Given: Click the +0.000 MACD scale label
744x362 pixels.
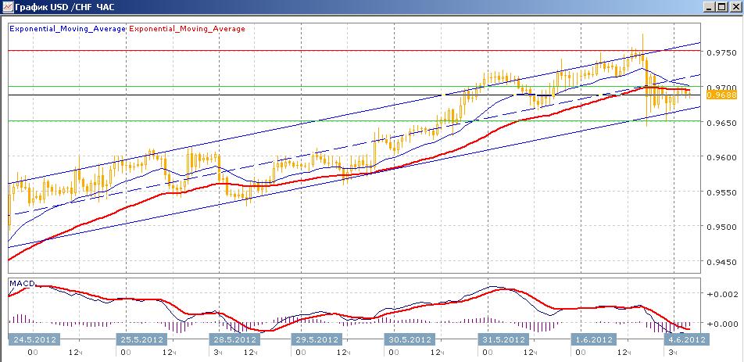Looking at the screenshot, I should coord(722,324).
